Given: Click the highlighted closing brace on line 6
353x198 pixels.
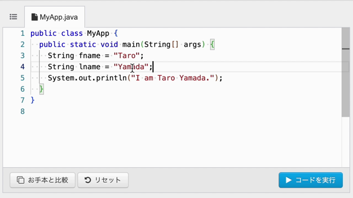Looking at the screenshot, I should pyautogui.click(x=41, y=89).
